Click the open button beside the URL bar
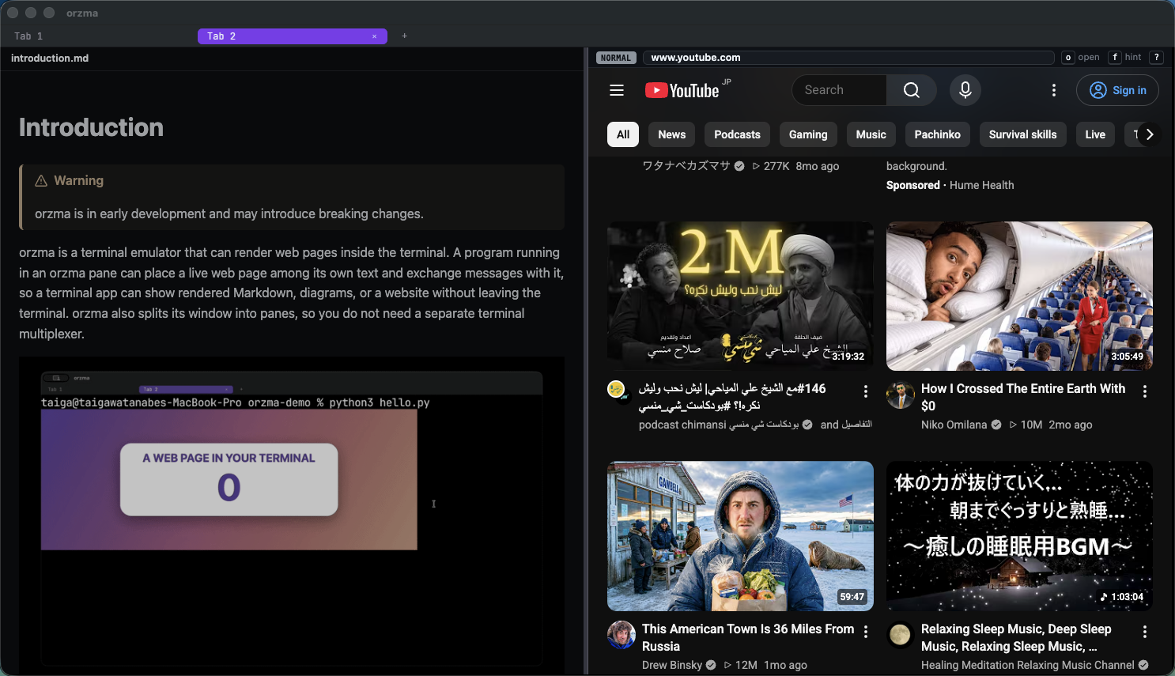This screenshot has width=1175, height=676. click(x=1081, y=58)
